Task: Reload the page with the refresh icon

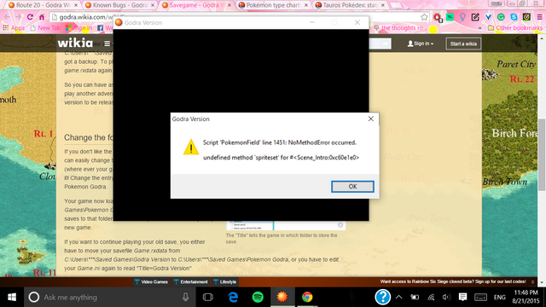Action: (30, 17)
